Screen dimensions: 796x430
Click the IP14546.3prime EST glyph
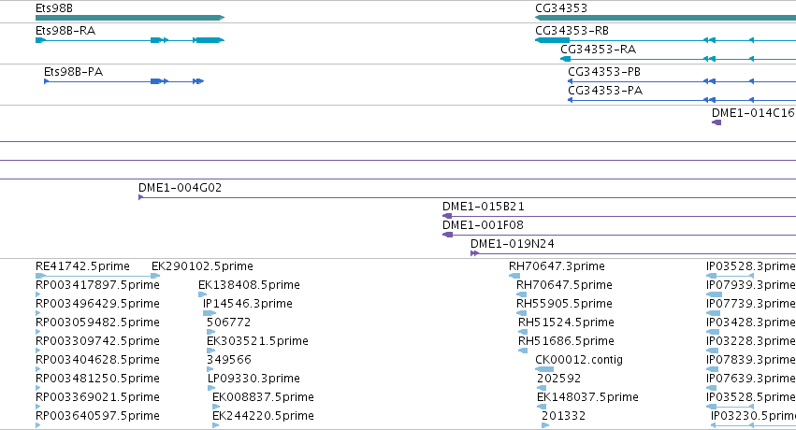click(x=210, y=313)
